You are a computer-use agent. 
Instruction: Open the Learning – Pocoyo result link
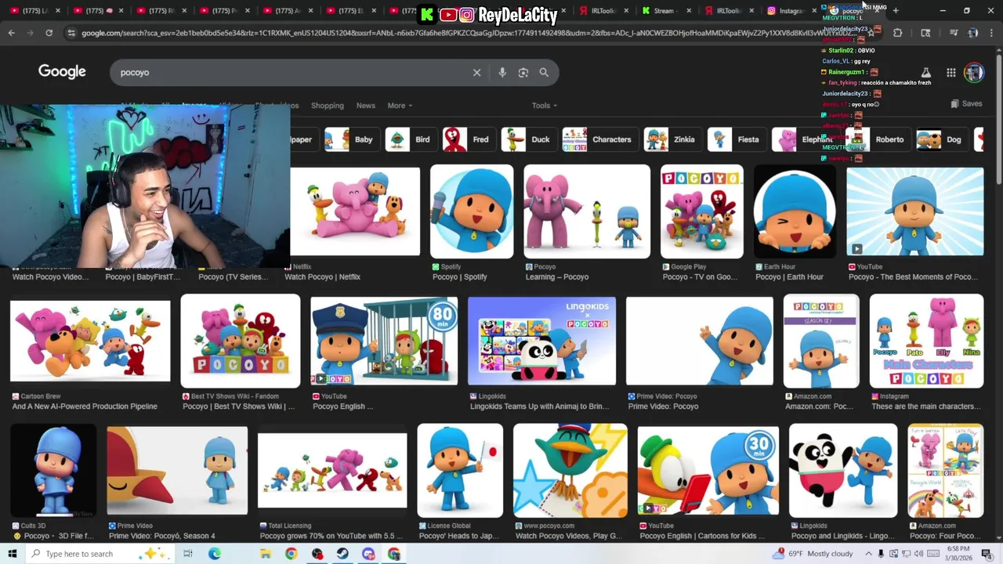pyautogui.click(x=556, y=277)
